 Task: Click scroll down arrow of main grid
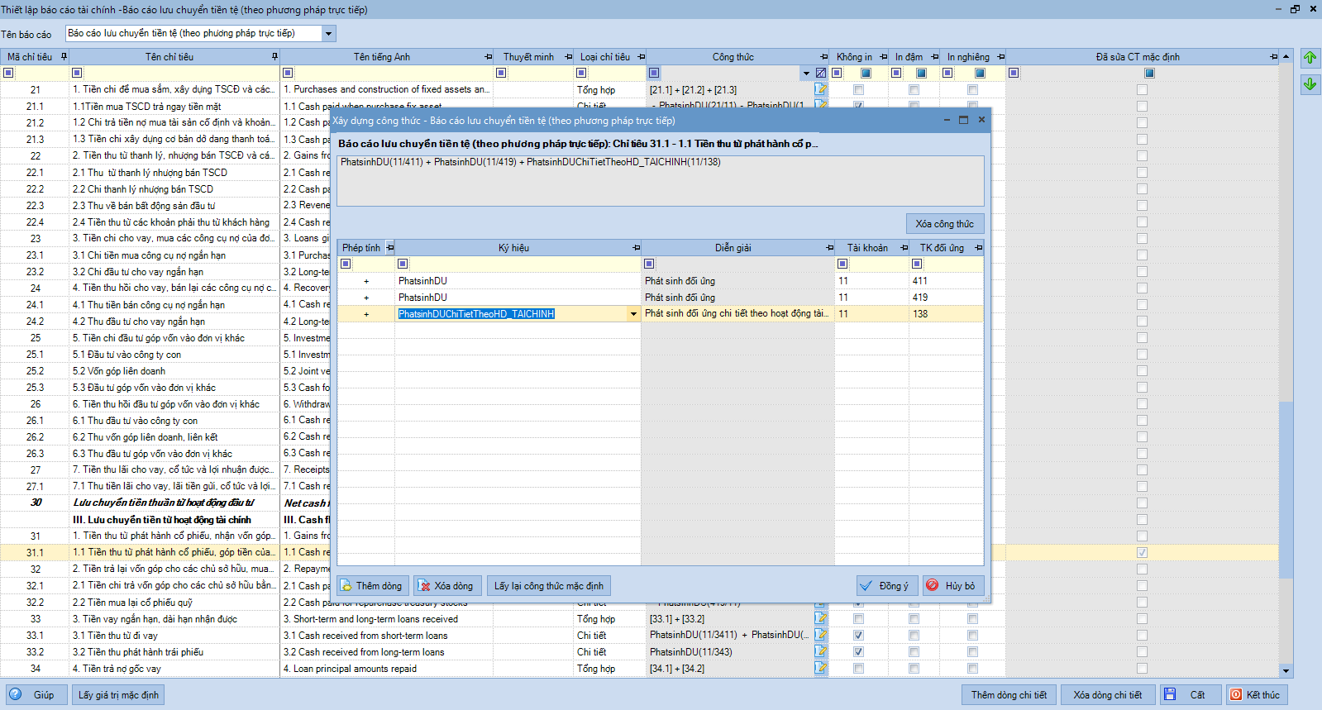[x=1286, y=670]
